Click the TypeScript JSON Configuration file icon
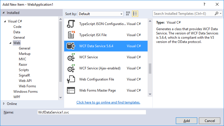The height and width of the screenshot is (126, 224). click(x=71, y=24)
